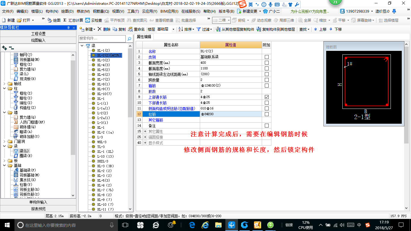Toggle 附加 checkbox for 截面宽度 row
This screenshot has height=231, width=411.
coord(267,63)
